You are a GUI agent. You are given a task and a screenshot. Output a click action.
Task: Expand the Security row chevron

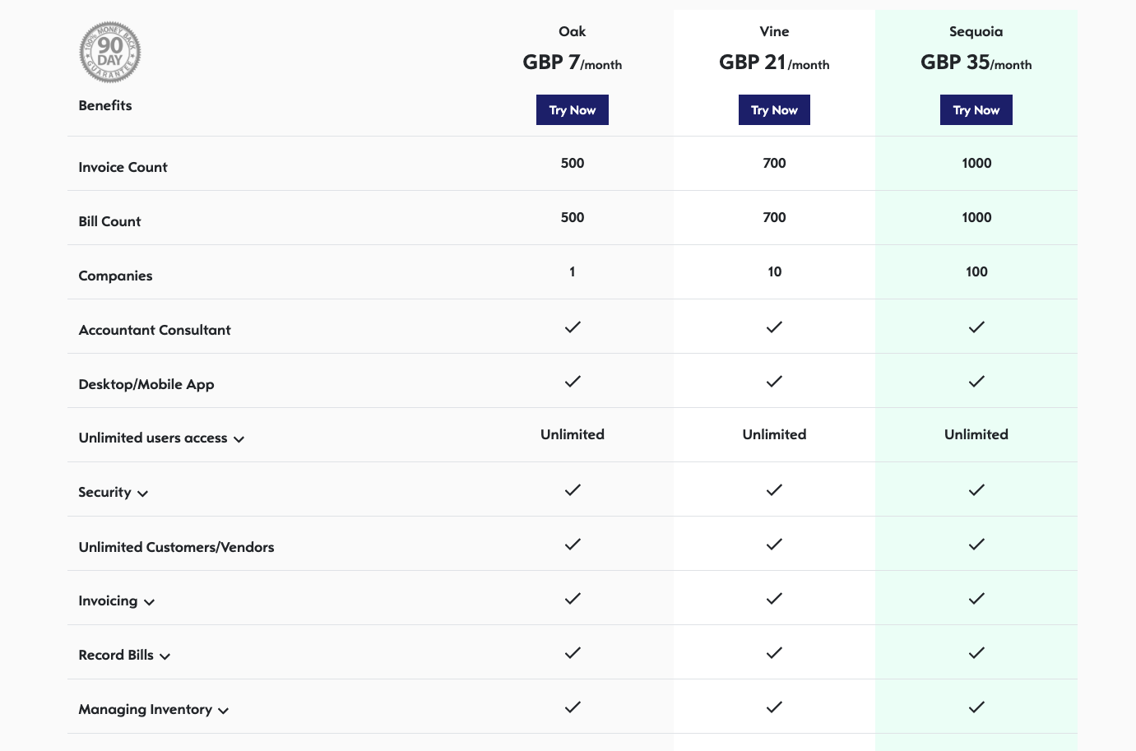[142, 494]
